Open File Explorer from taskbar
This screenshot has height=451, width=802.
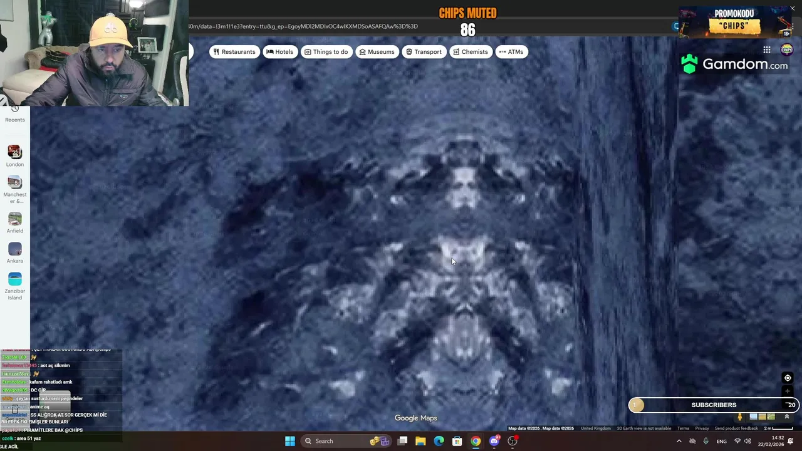point(420,441)
